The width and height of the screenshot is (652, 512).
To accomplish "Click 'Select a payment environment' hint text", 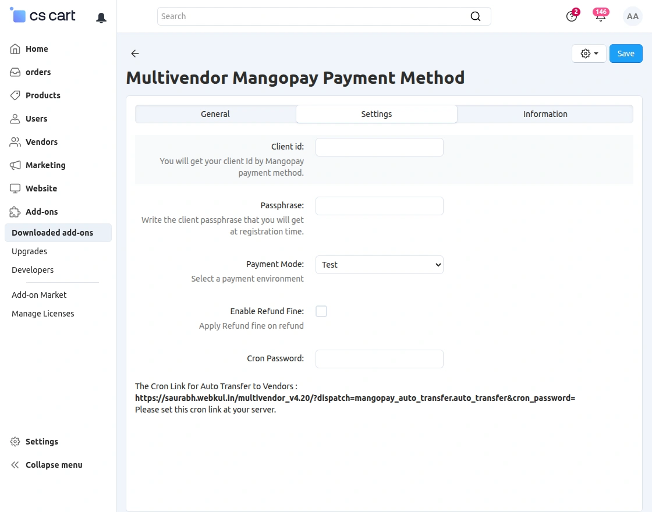I will point(247,279).
